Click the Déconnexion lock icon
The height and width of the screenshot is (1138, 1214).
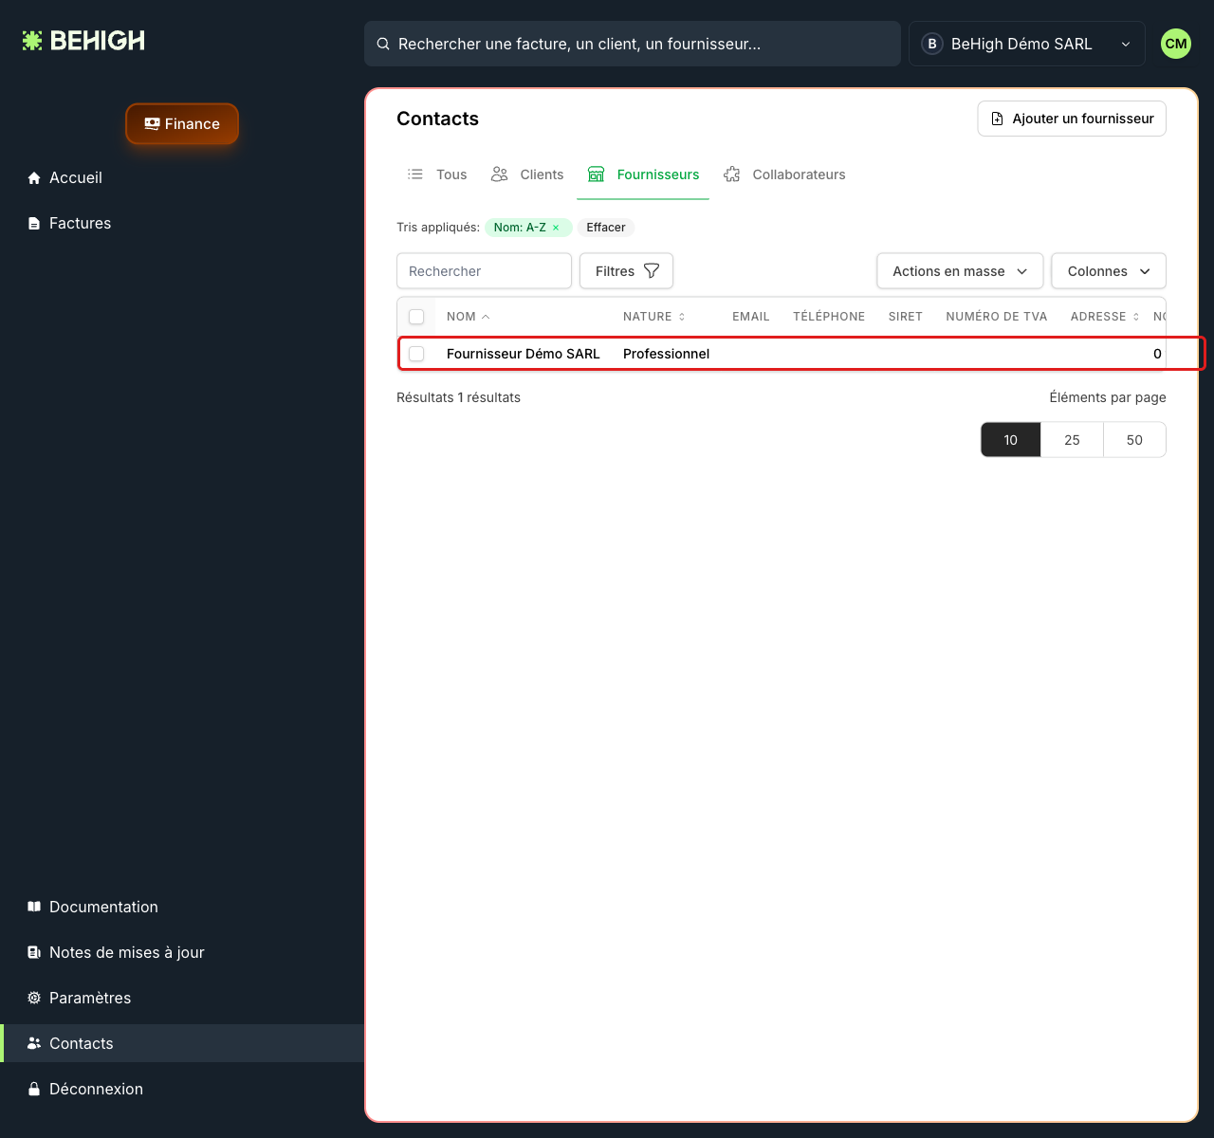tap(34, 1089)
